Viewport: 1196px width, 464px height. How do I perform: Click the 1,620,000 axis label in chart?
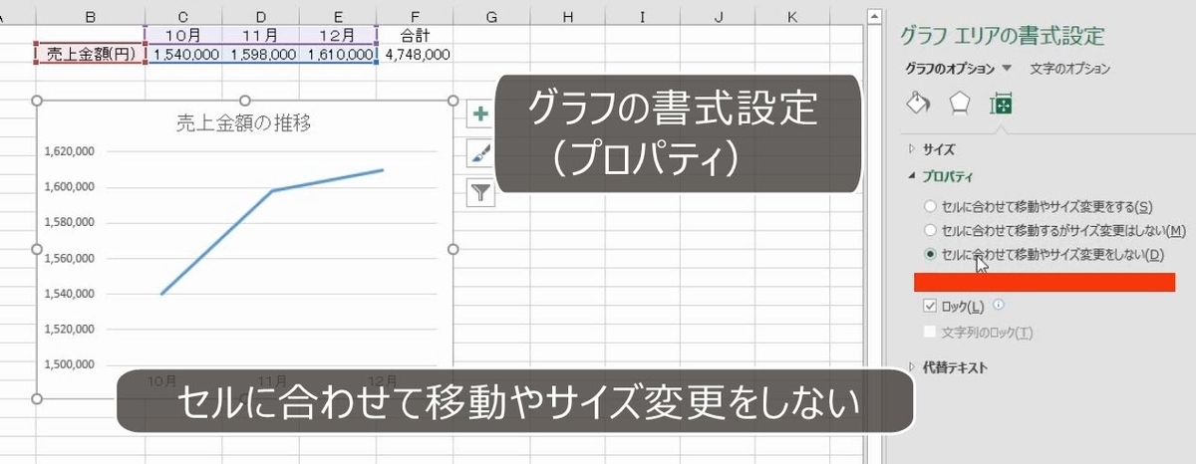(68, 151)
